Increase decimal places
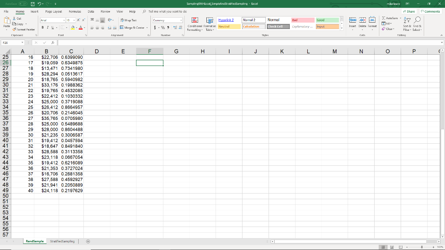Viewport: 445px width, 250px height. click(175, 27)
